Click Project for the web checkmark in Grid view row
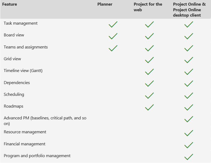Screen dimensions: 211x163 pyautogui.click(x=149, y=60)
